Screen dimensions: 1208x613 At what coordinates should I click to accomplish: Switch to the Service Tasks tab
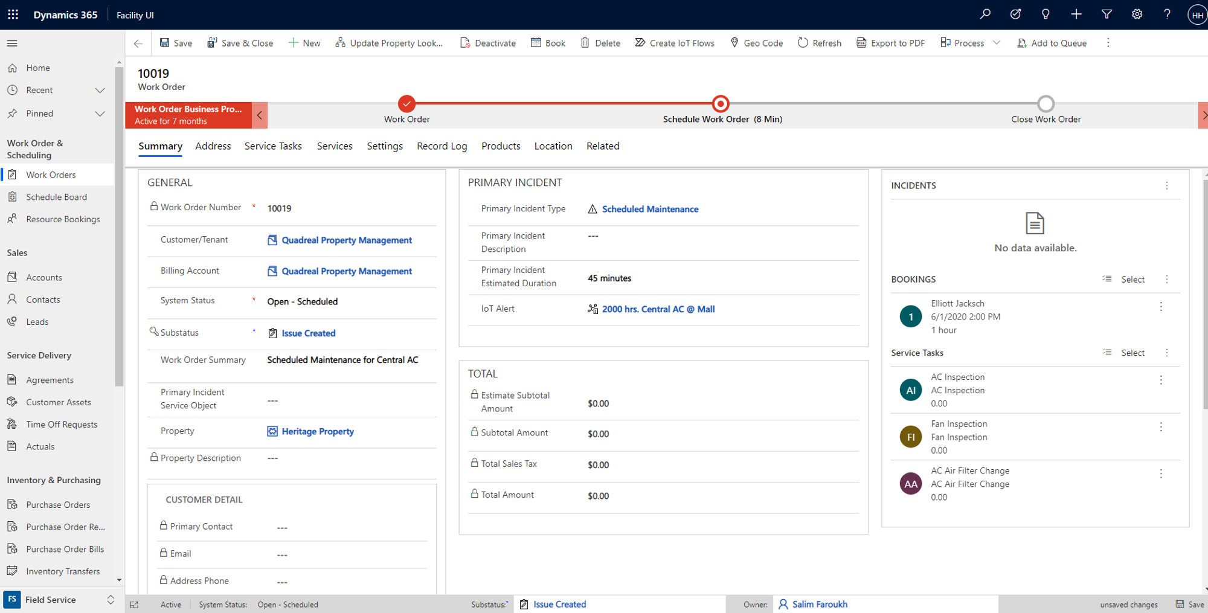point(273,146)
